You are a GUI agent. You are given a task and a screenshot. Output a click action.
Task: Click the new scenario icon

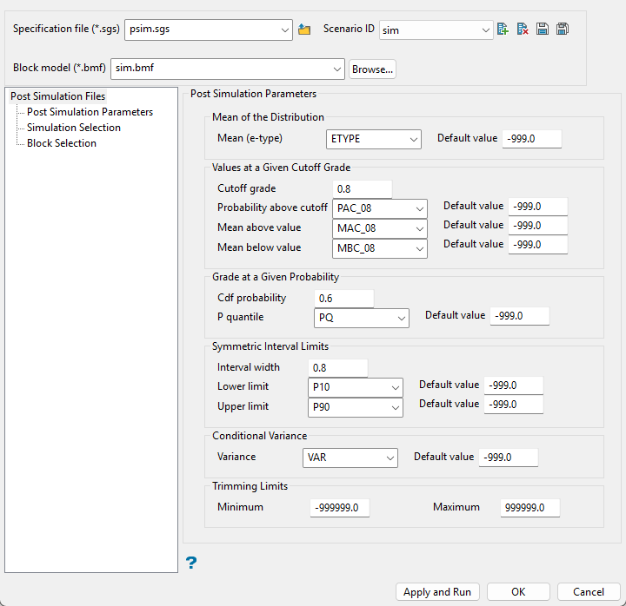point(503,30)
